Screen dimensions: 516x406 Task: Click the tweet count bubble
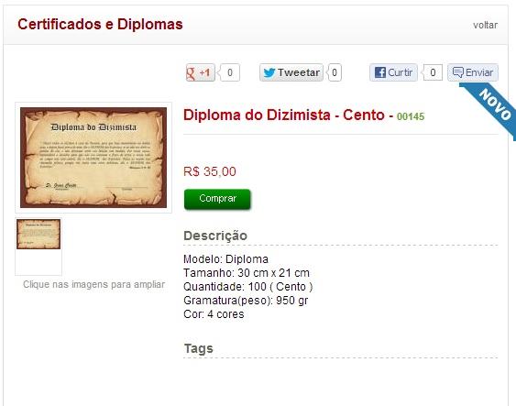[335, 72]
